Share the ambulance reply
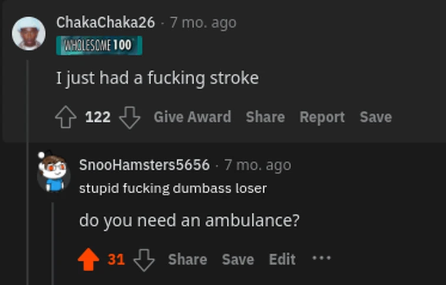The image size is (446, 285). click(x=187, y=260)
